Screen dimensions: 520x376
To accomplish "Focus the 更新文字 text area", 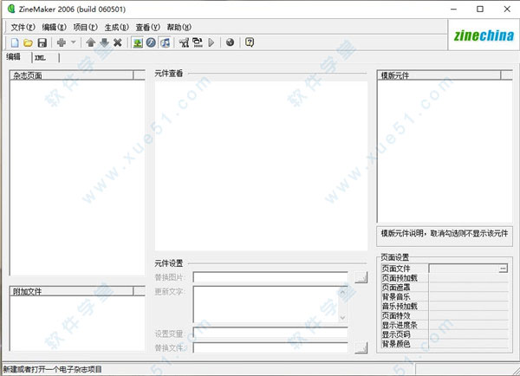I will (x=266, y=305).
